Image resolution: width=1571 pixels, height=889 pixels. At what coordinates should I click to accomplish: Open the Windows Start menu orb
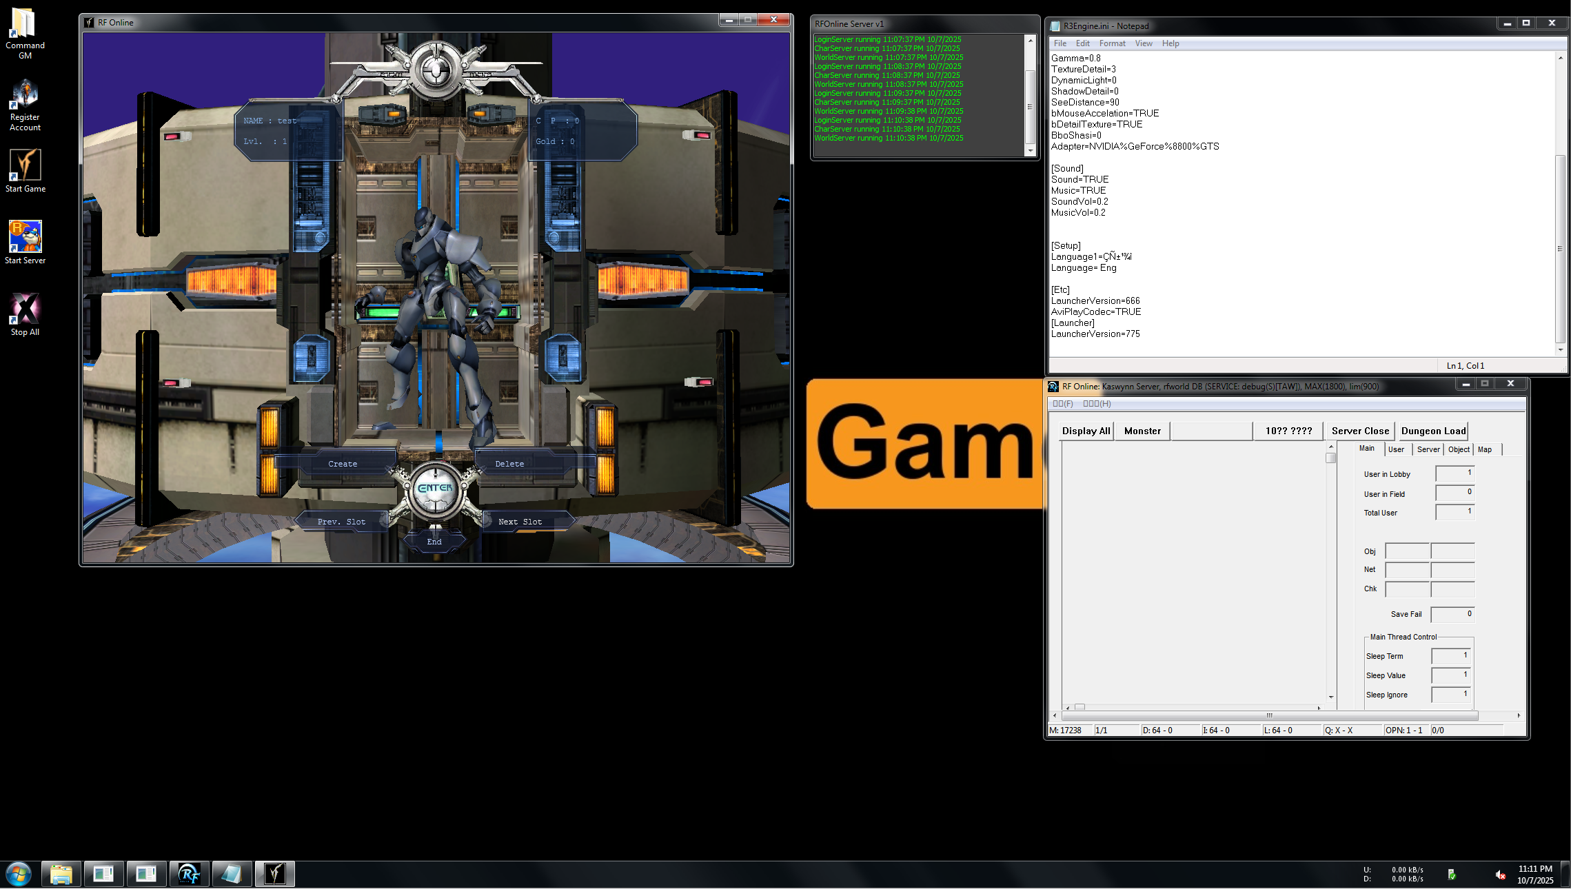[19, 874]
